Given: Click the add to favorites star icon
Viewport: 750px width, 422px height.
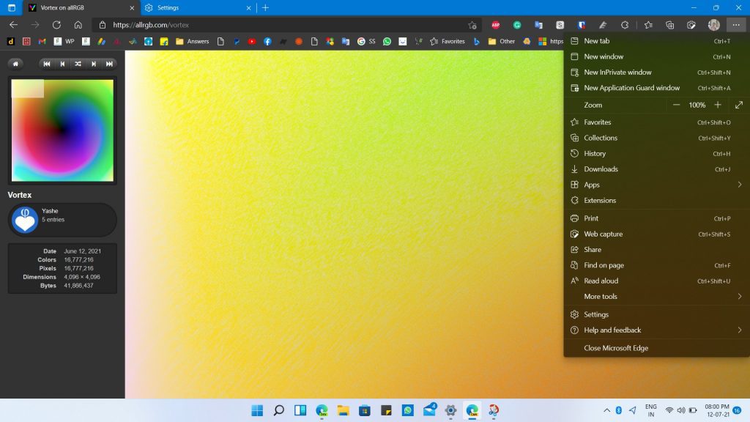Looking at the screenshot, I should [x=472, y=25].
